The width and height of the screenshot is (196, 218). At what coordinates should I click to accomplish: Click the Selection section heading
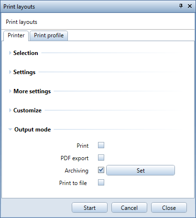pyautogui.click(x=26, y=53)
